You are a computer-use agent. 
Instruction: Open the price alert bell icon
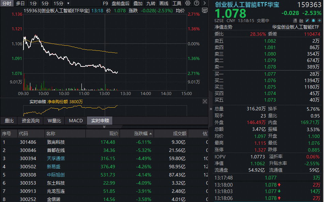tap(313, 20)
